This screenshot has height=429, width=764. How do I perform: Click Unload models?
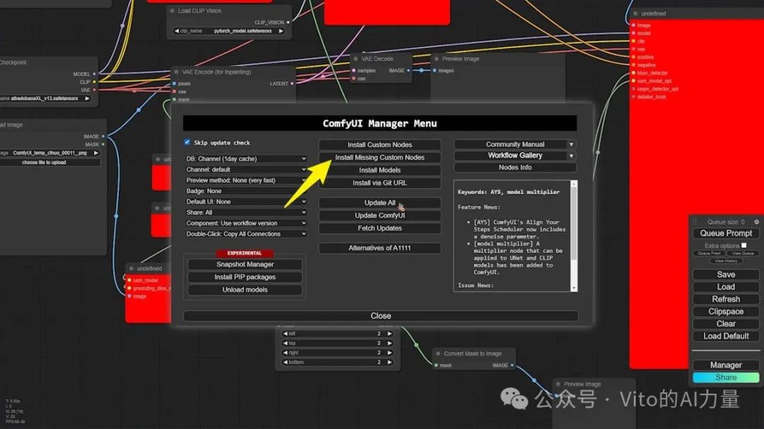[x=245, y=289]
